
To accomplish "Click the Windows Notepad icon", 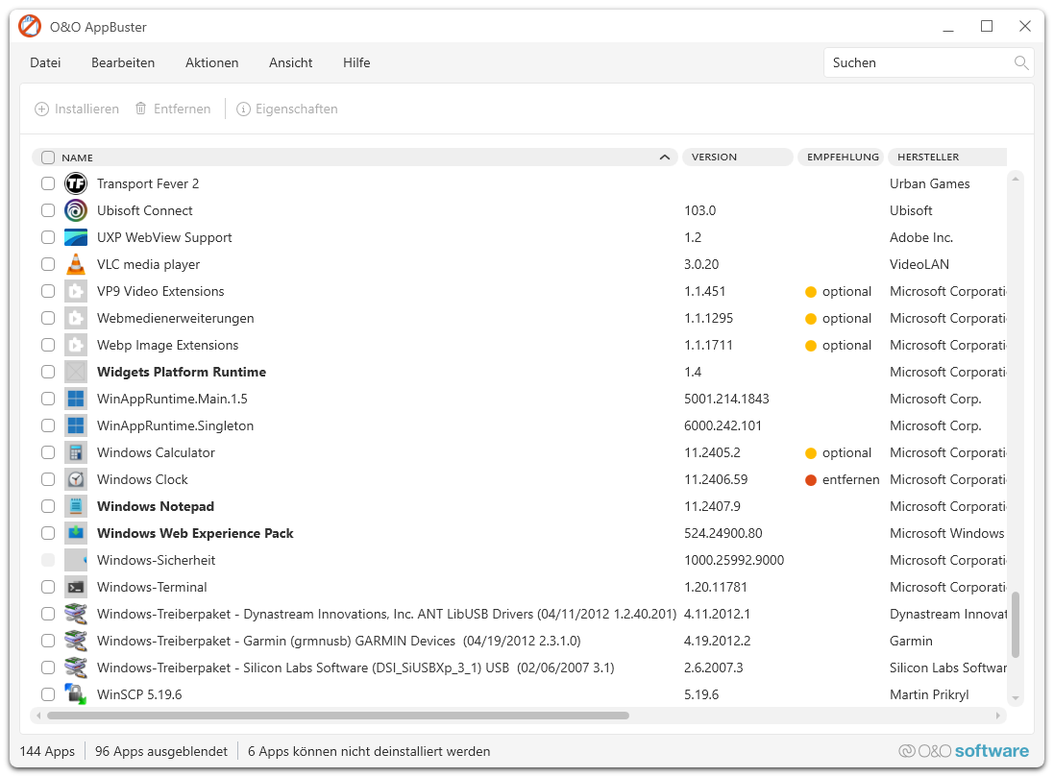I will click(x=76, y=506).
